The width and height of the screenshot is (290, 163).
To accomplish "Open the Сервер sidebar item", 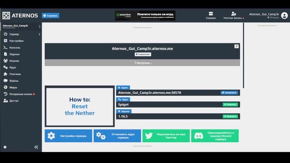I will tap(21, 34).
